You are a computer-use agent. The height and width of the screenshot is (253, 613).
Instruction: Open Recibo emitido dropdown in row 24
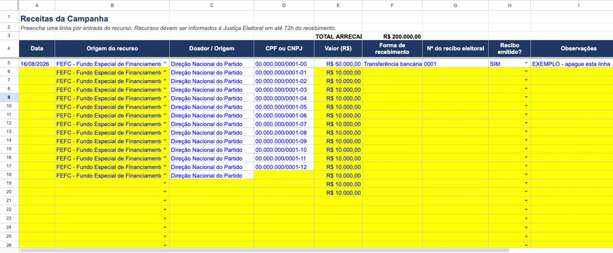click(526, 227)
